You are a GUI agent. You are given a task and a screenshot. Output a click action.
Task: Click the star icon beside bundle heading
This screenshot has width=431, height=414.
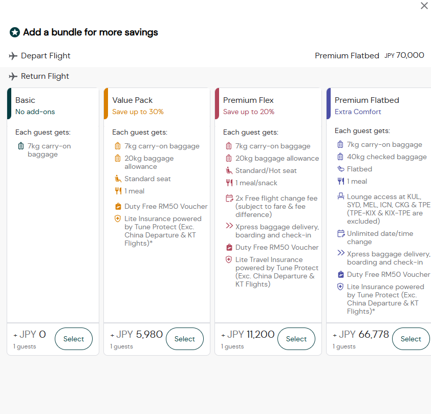point(15,33)
